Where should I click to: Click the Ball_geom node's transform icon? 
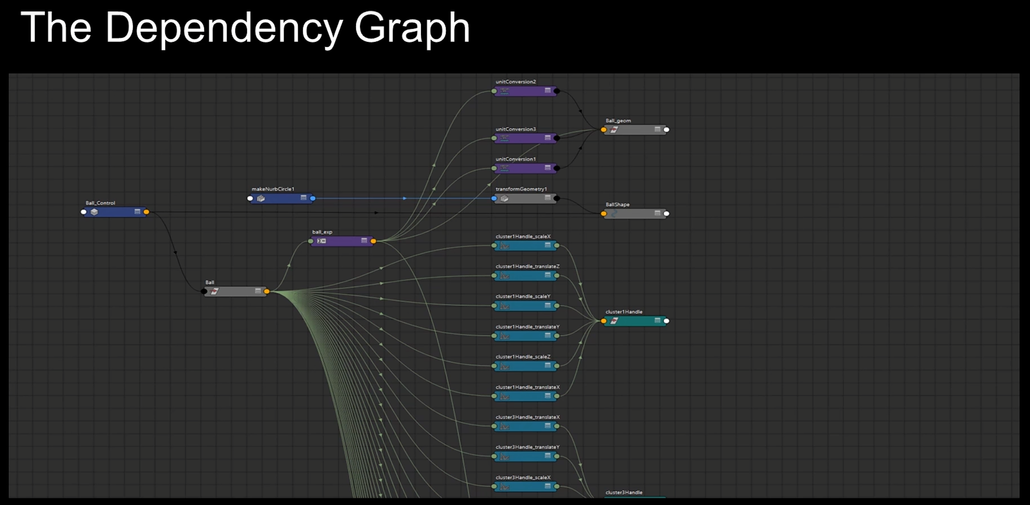614,130
